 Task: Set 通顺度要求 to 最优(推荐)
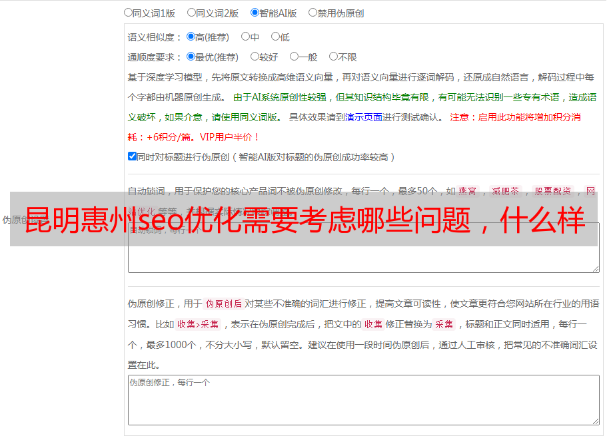click(191, 57)
